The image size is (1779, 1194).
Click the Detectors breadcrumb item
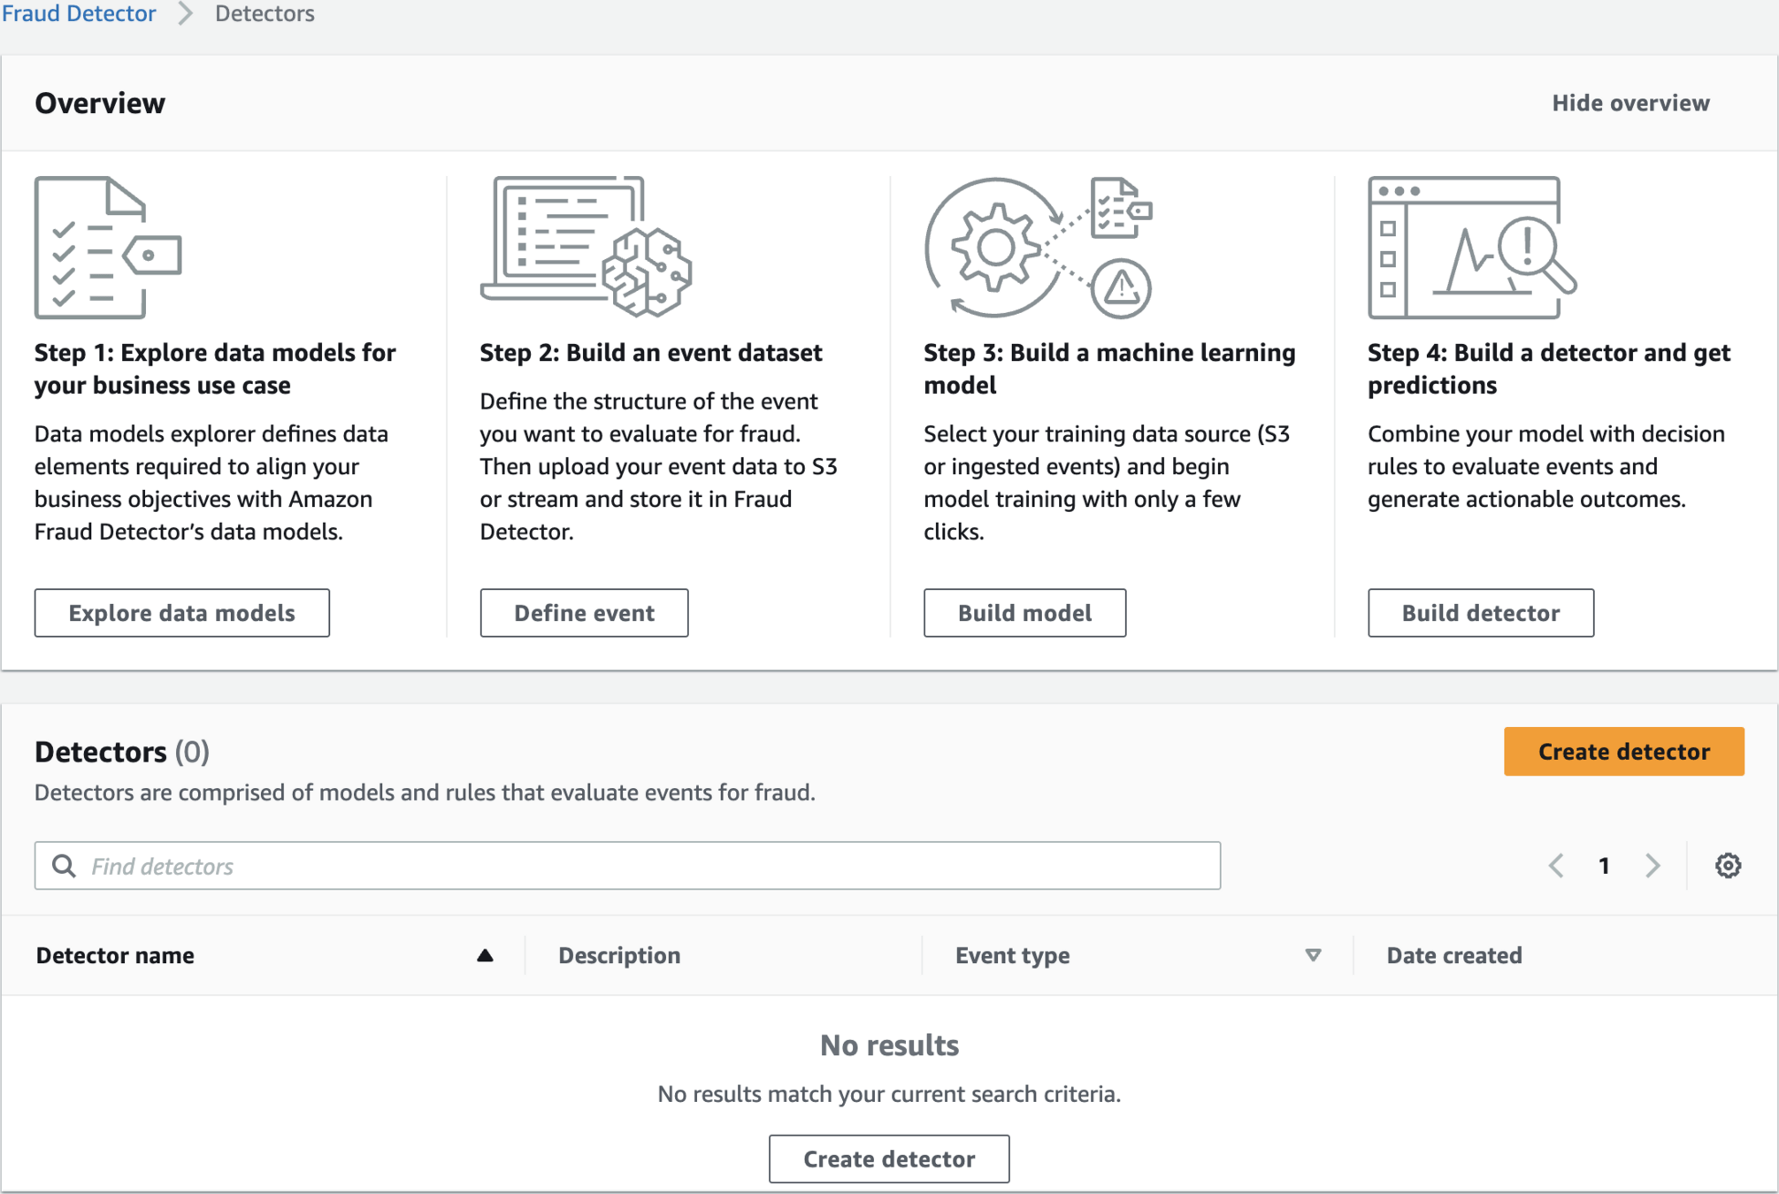265,13
